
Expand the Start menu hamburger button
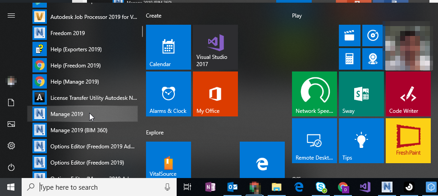click(x=11, y=15)
